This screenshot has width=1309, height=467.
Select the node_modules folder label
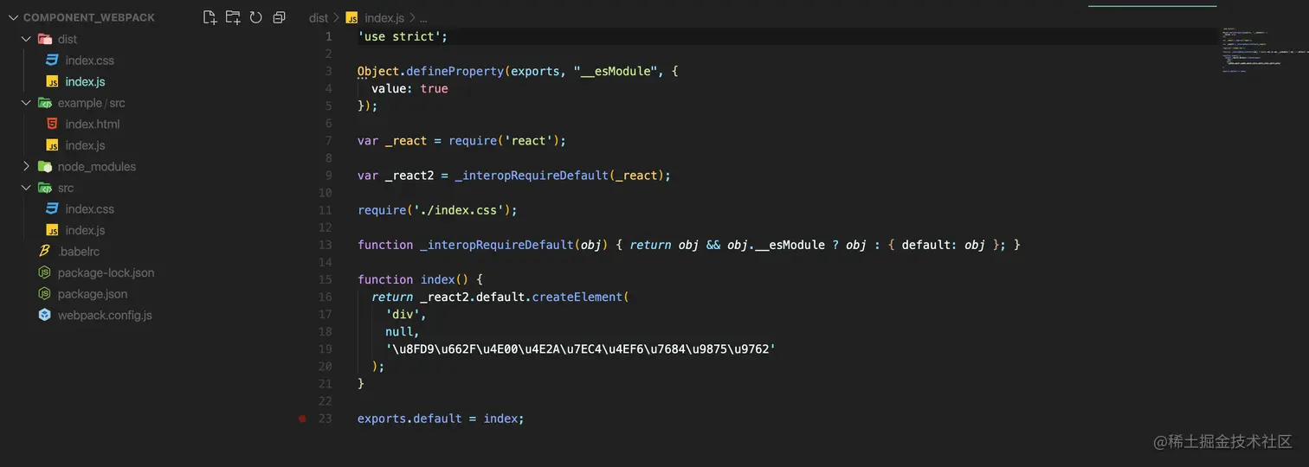pos(97,166)
